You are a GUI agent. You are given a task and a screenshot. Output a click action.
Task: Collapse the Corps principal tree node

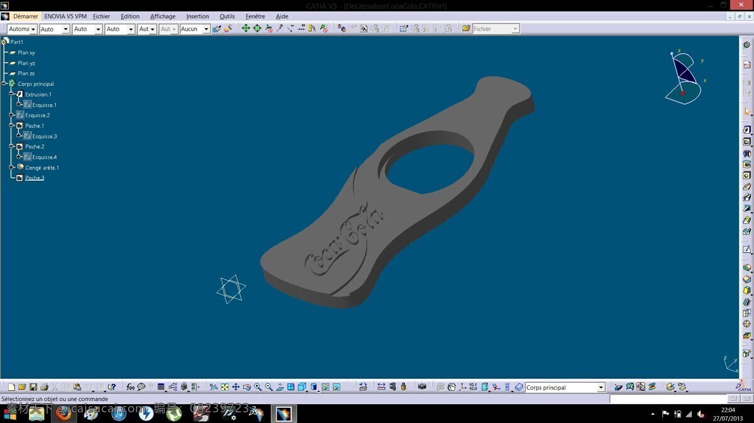pyautogui.click(x=4, y=83)
